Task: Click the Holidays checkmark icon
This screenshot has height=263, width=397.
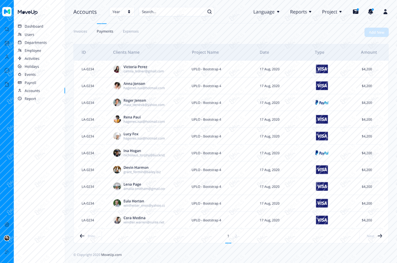Action: point(20,66)
